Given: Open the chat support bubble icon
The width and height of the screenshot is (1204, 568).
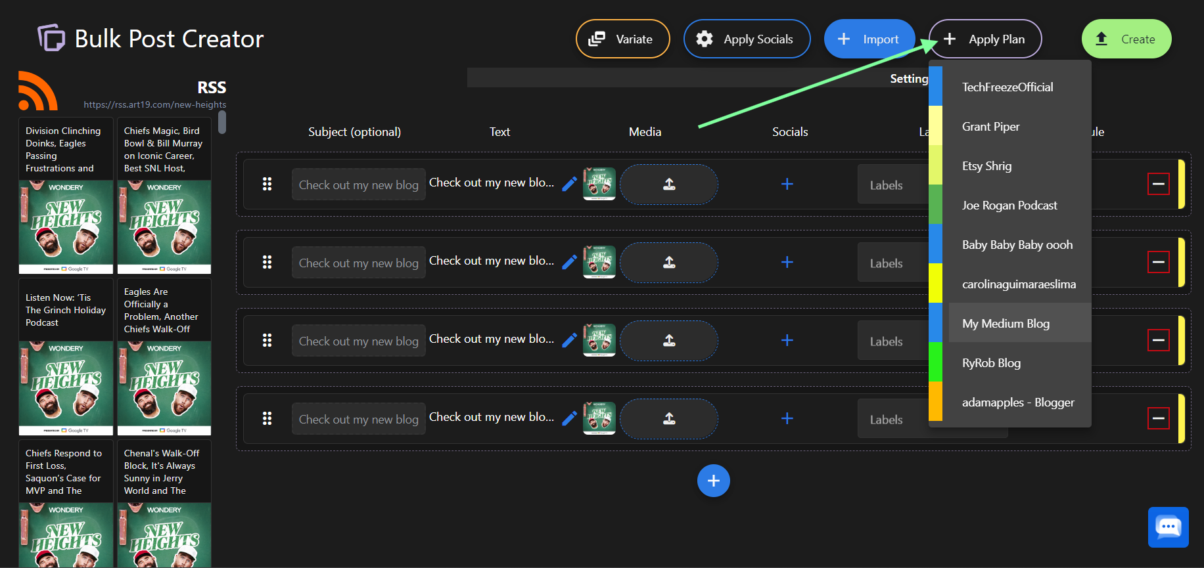Looking at the screenshot, I should click(x=1168, y=527).
